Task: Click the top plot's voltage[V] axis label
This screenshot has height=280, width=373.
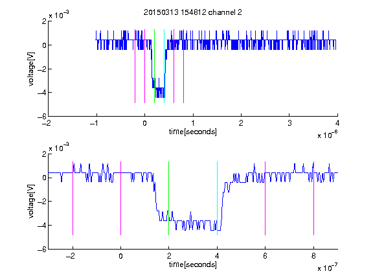Action: point(31,69)
